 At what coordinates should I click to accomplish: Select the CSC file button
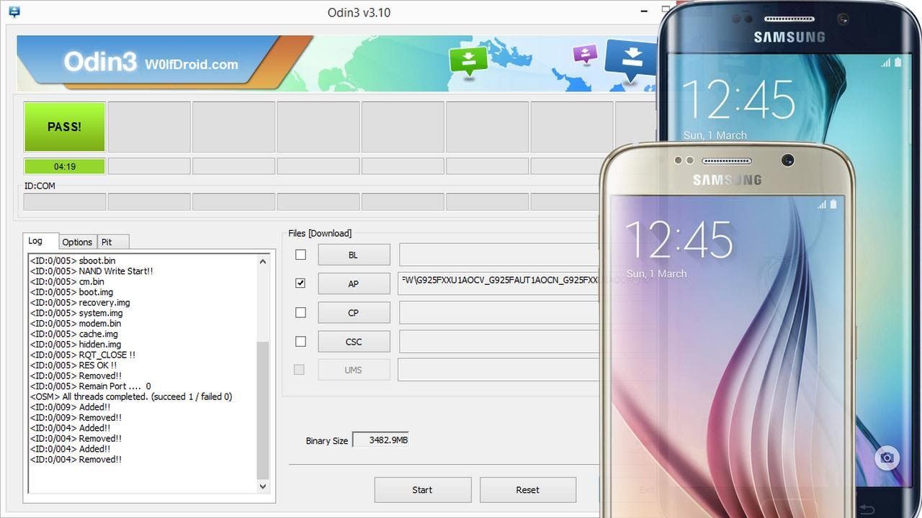[354, 341]
